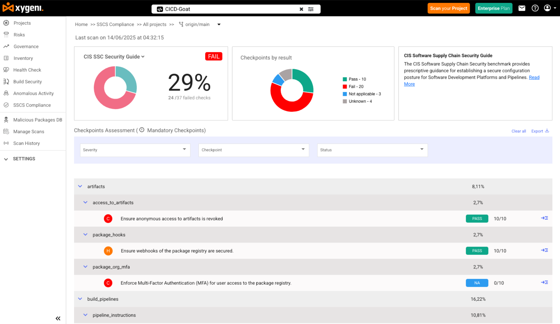Open details for anonymous access checkpoint
This screenshot has width=560, height=324.
click(x=544, y=218)
